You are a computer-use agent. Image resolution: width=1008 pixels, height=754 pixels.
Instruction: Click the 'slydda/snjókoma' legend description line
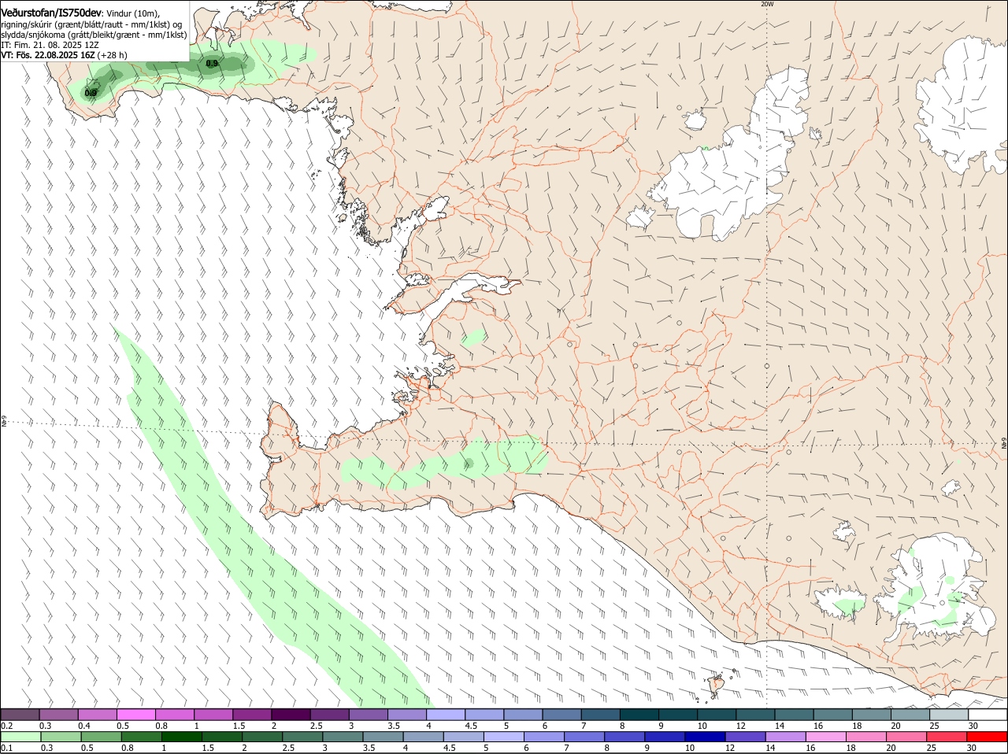[94, 35]
